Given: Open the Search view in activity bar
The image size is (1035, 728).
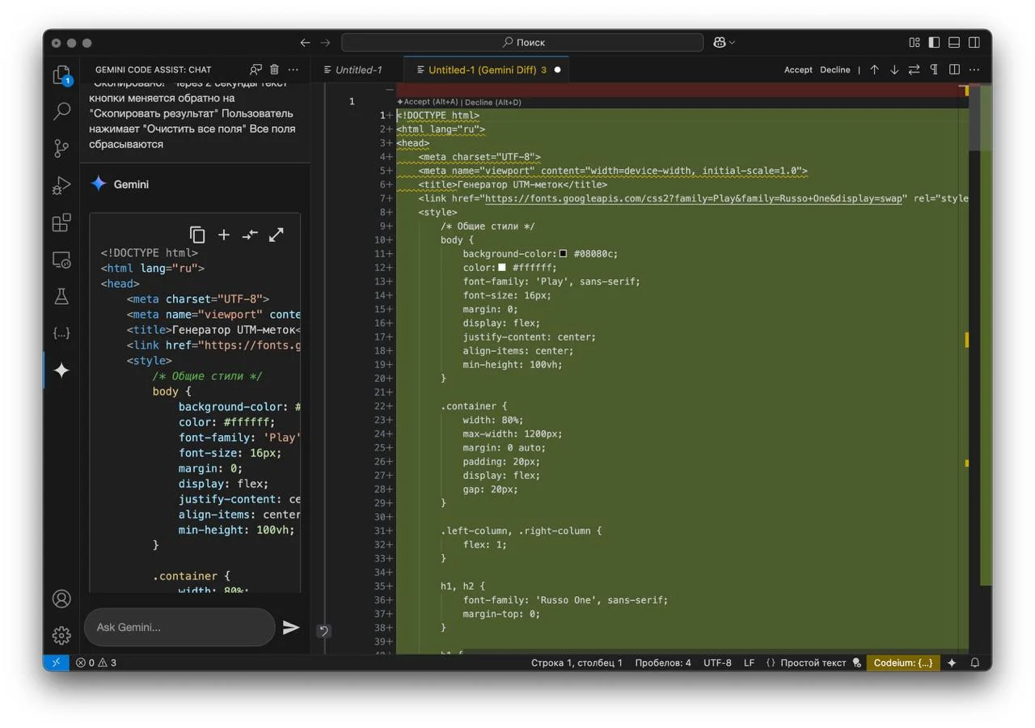Looking at the screenshot, I should click(x=61, y=112).
